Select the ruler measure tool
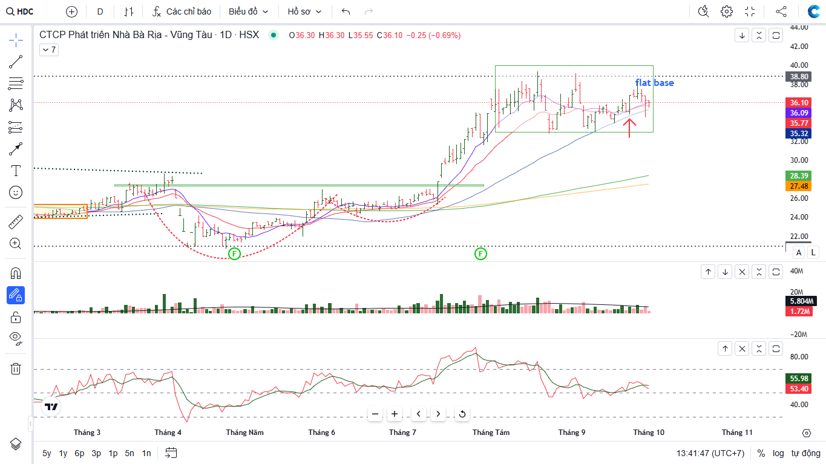826x464 pixels. point(16,222)
